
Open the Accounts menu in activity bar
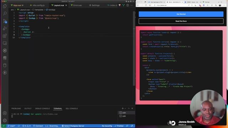pos(5,113)
